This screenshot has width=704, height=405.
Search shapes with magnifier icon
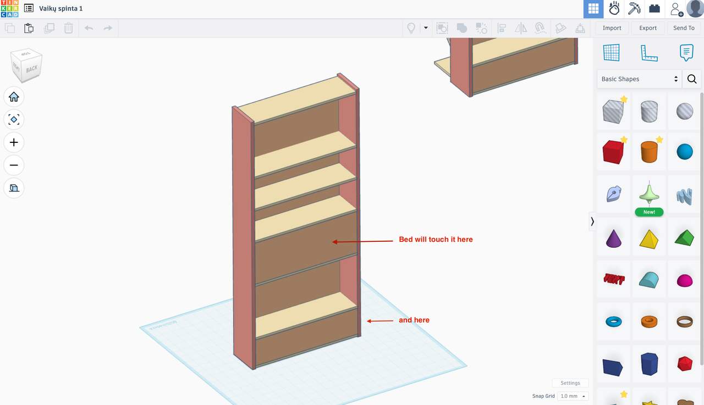point(692,79)
